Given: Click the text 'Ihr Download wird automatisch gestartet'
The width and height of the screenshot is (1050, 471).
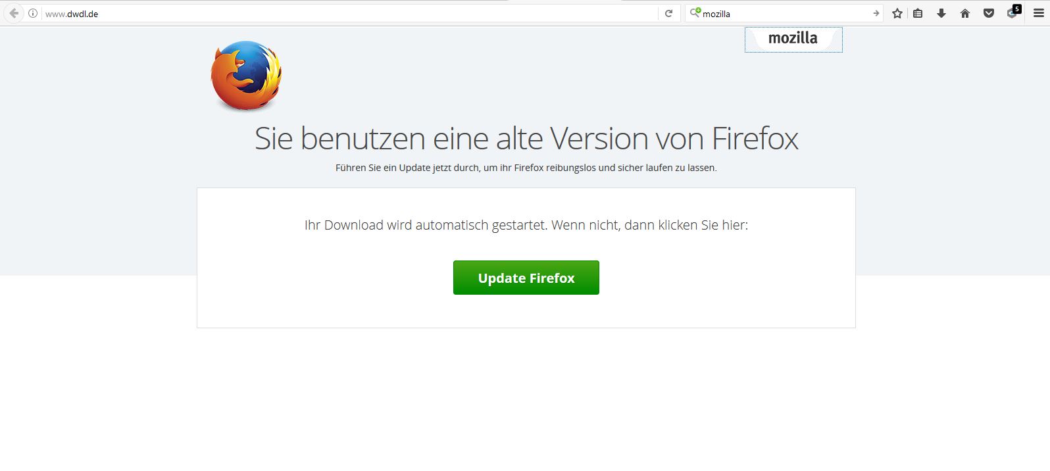Looking at the screenshot, I should pos(426,225).
